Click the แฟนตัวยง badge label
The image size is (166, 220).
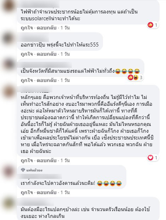click(34, 170)
